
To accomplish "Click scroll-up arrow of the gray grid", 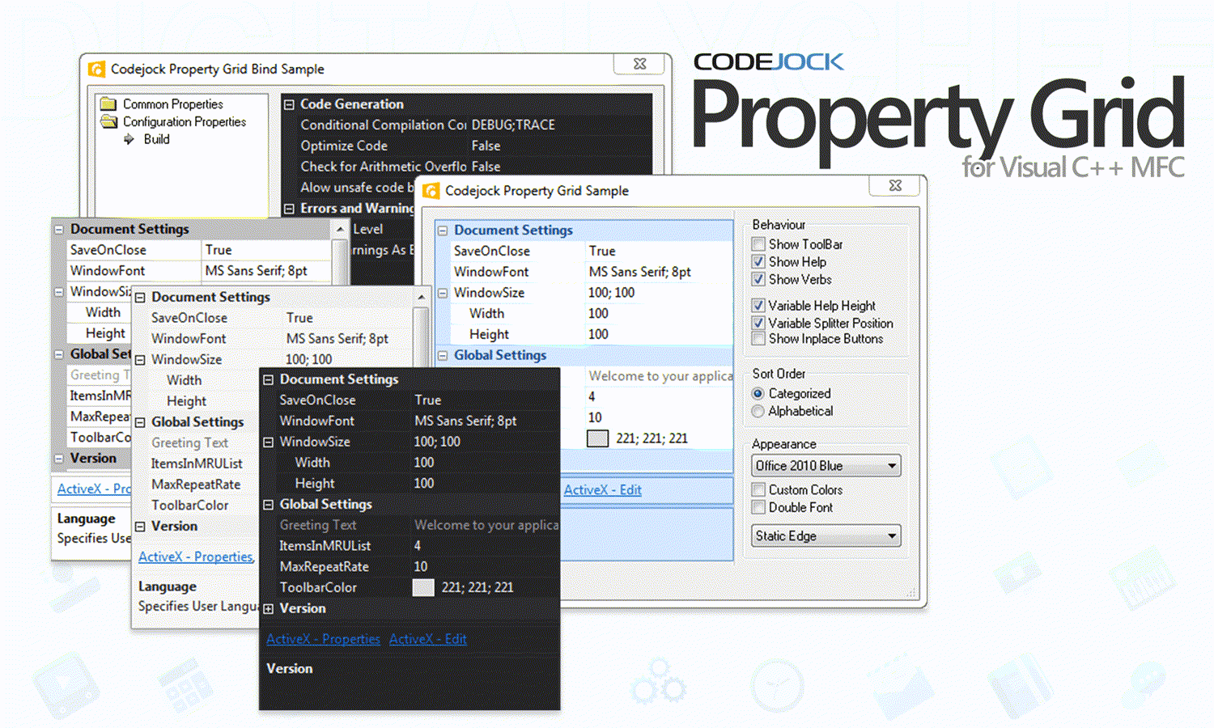I will click(x=340, y=230).
